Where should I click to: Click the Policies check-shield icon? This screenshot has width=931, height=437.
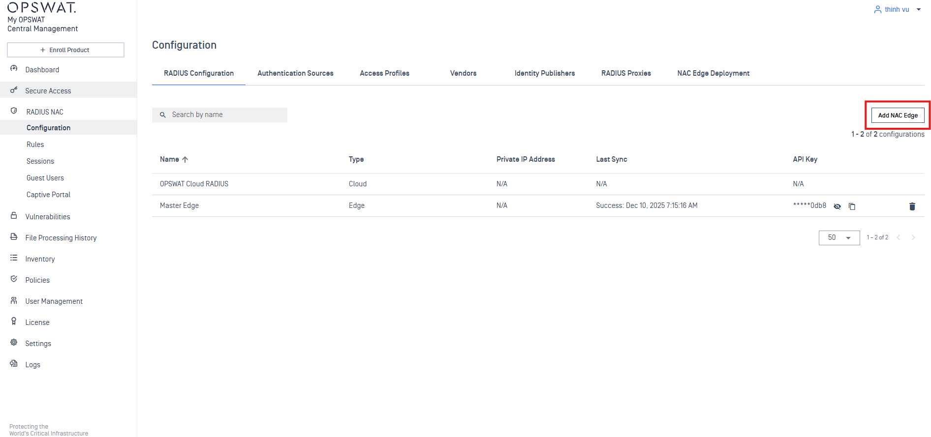click(14, 279)
